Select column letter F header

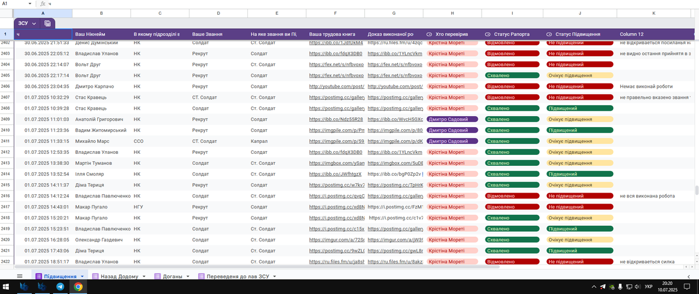tap(335, 13)
